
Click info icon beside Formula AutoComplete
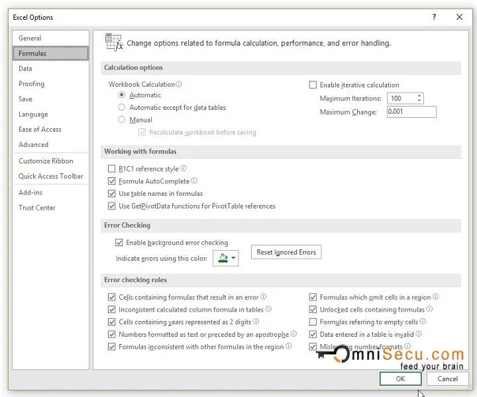pos(194,181)
